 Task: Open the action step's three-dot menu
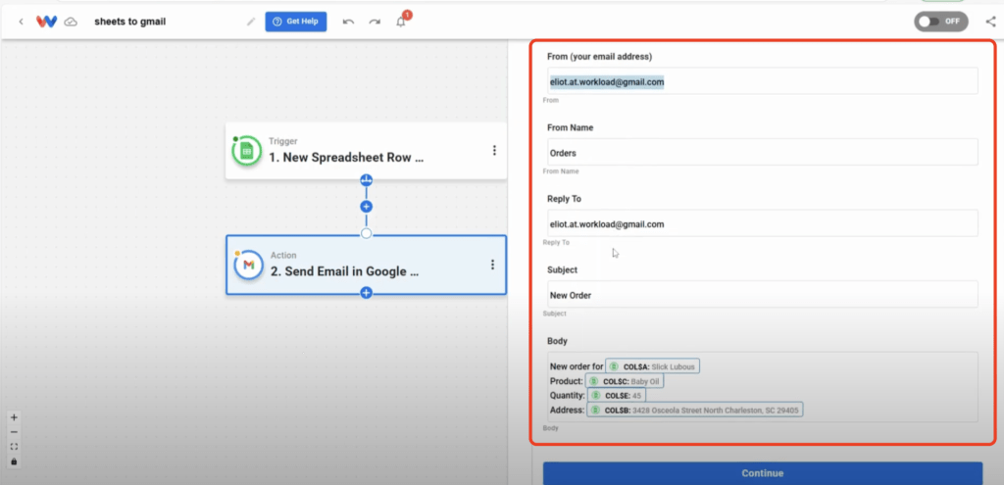click(x=492, y=265)
